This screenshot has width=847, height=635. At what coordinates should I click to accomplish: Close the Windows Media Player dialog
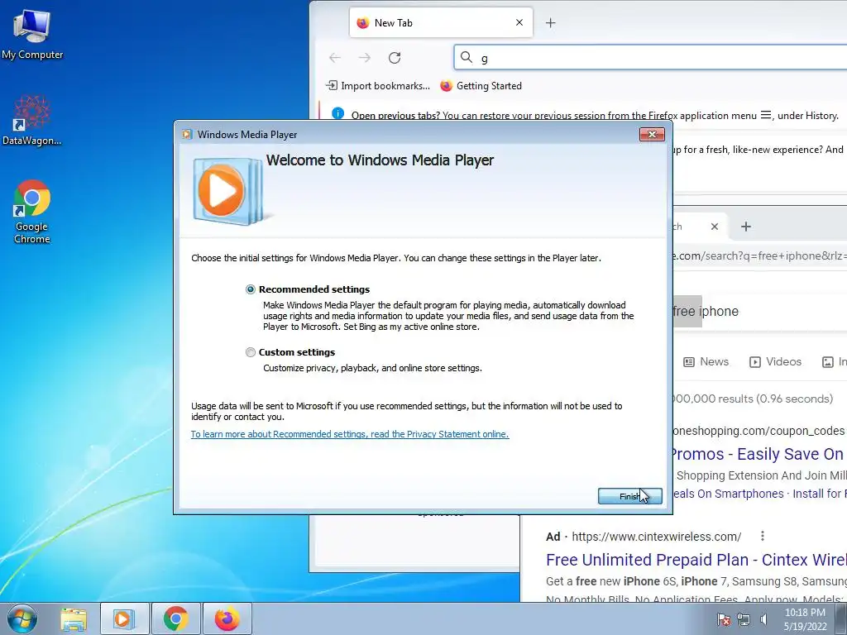pos(652,135)
